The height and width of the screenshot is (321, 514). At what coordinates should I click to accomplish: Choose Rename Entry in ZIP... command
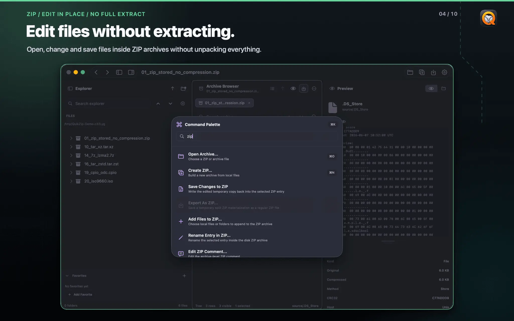pos(257,237)
